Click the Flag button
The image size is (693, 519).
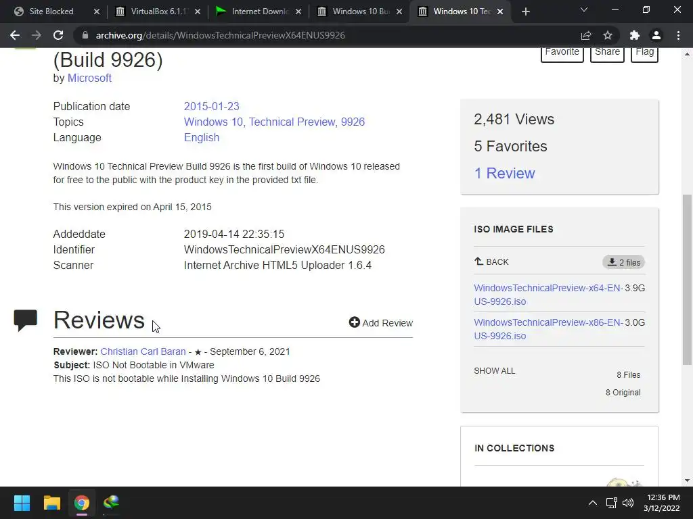(644, 54)
